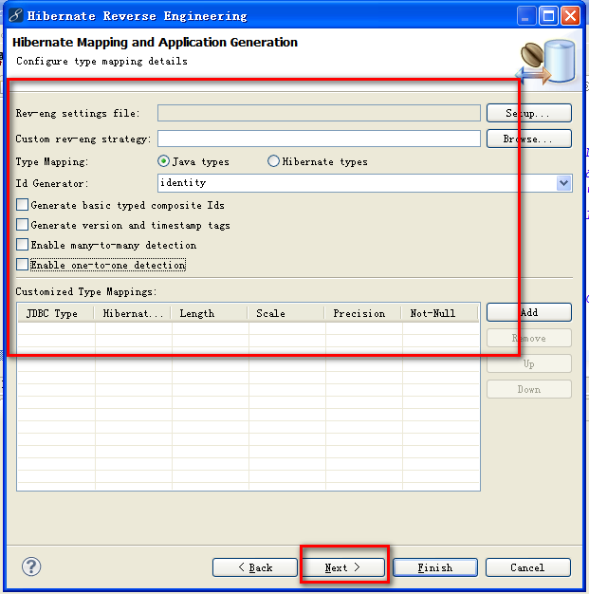
Task: Select Java types radio button
Action: click(163, 161)
